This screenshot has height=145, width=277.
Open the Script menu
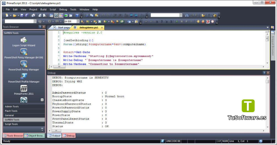point(53,10)
